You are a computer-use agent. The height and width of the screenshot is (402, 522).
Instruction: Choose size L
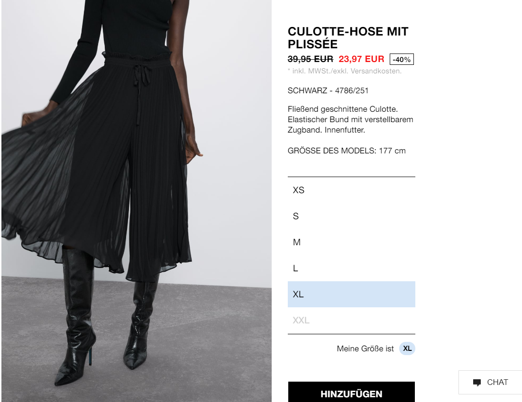[x=351, y=268]
